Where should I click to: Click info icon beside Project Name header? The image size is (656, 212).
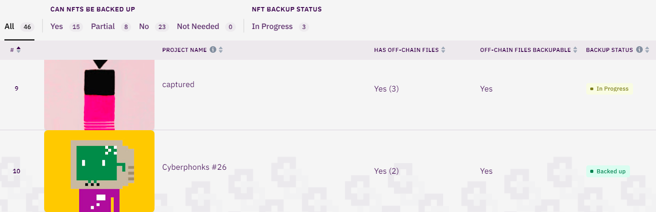point(213,50)
